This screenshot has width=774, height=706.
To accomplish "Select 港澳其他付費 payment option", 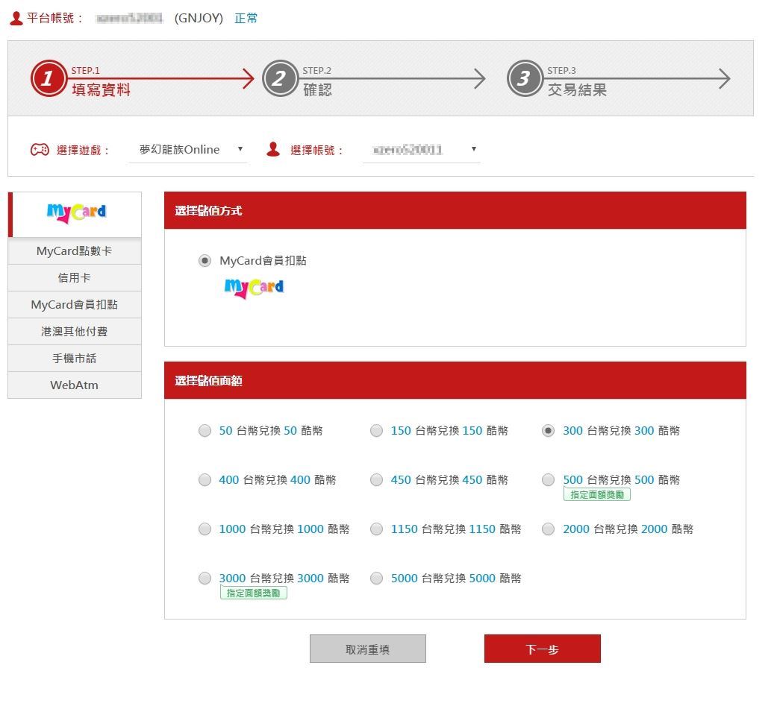I will (75, 331).
